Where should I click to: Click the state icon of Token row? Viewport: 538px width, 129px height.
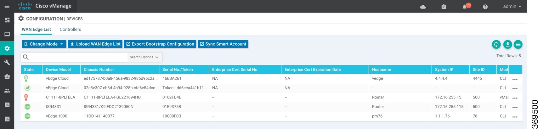click(x=27, y=88)
